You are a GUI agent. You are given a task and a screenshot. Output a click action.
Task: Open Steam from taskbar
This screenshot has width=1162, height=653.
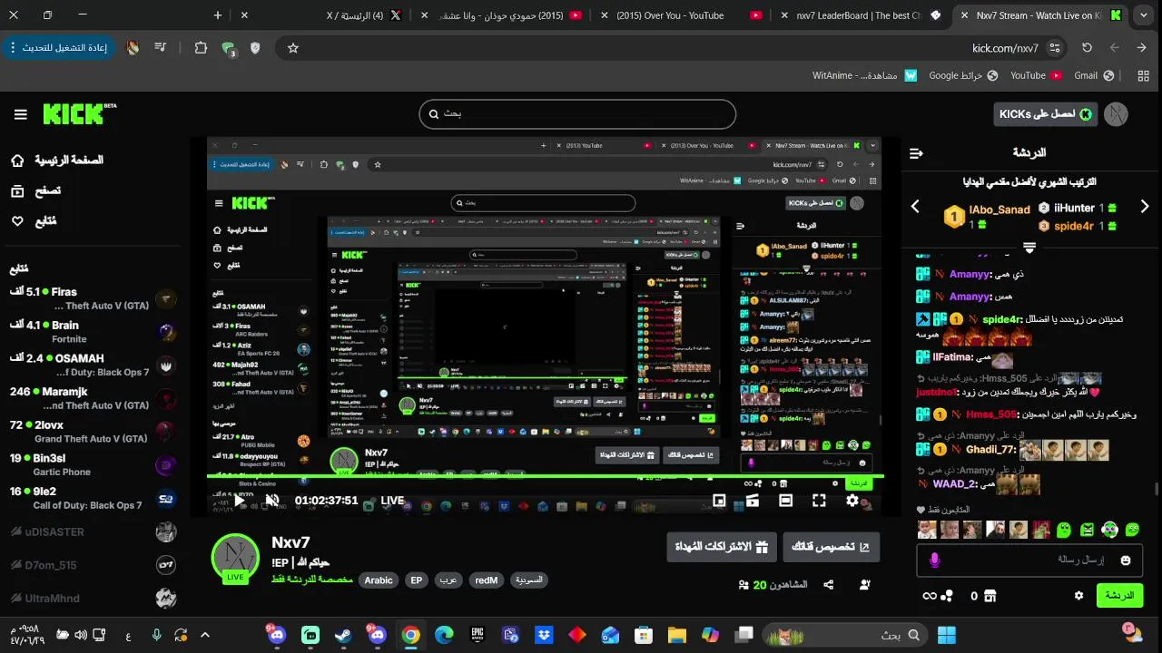tap(343, 635)
